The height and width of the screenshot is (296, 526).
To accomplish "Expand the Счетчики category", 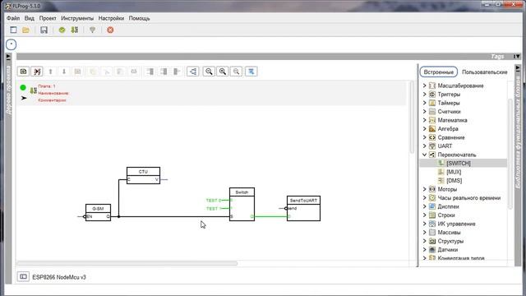I will [x=424, y=112].
